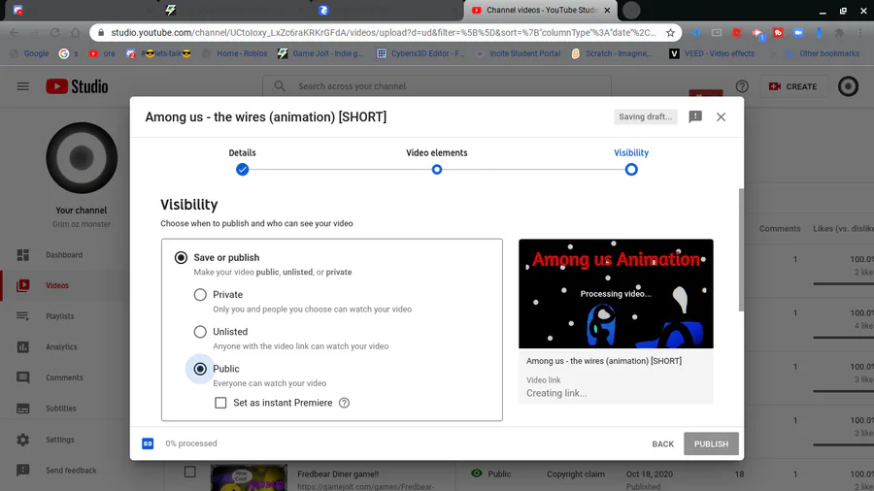The height and width of the screenshot is (491, 874).
Task: Open a new browser tab with plus
Action: (x=631, y=10)
